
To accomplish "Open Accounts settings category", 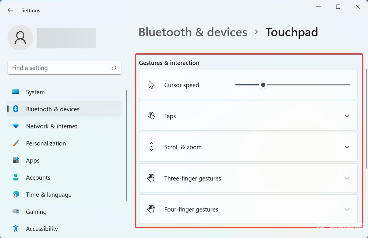I will pos(38,178).
